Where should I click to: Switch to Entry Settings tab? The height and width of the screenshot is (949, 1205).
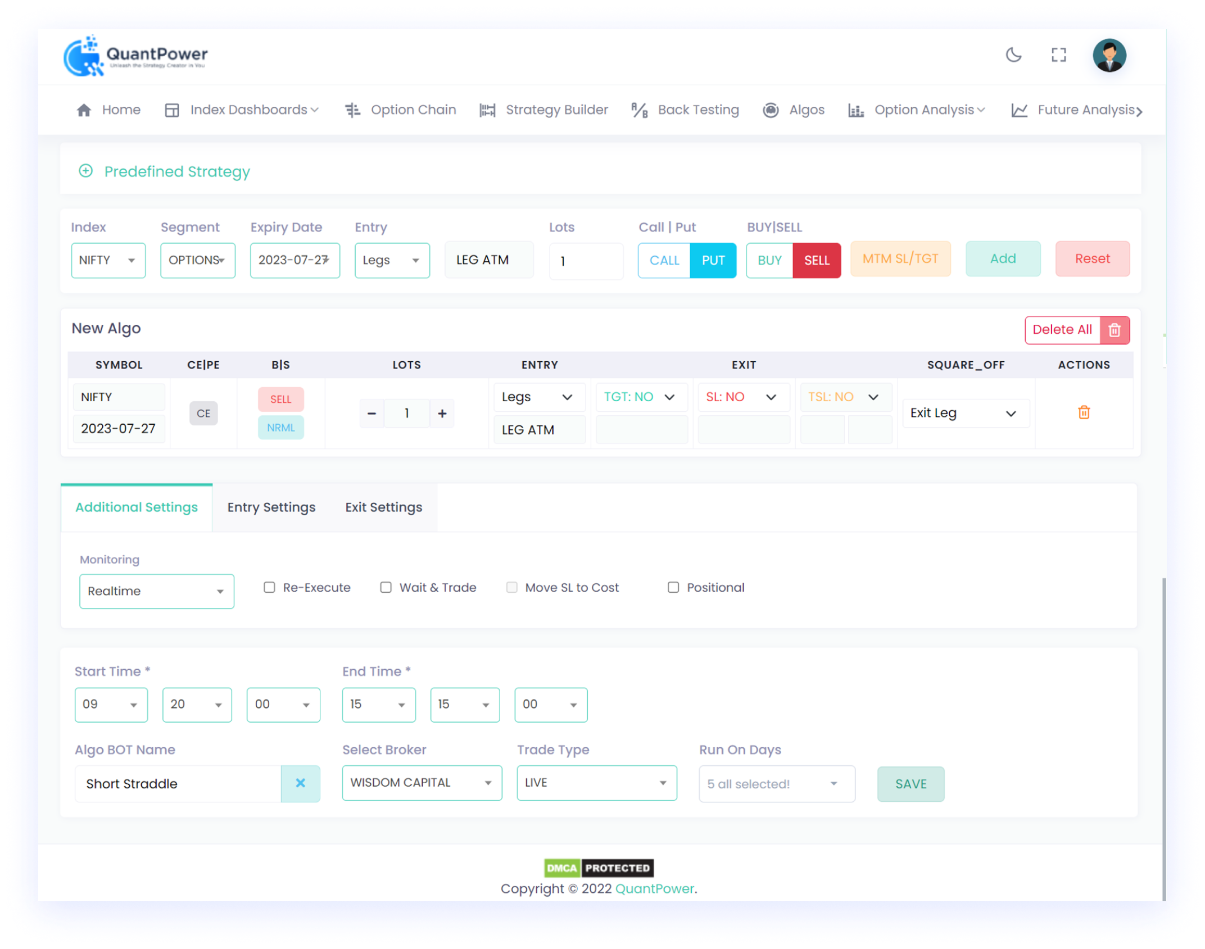[271, 507]
